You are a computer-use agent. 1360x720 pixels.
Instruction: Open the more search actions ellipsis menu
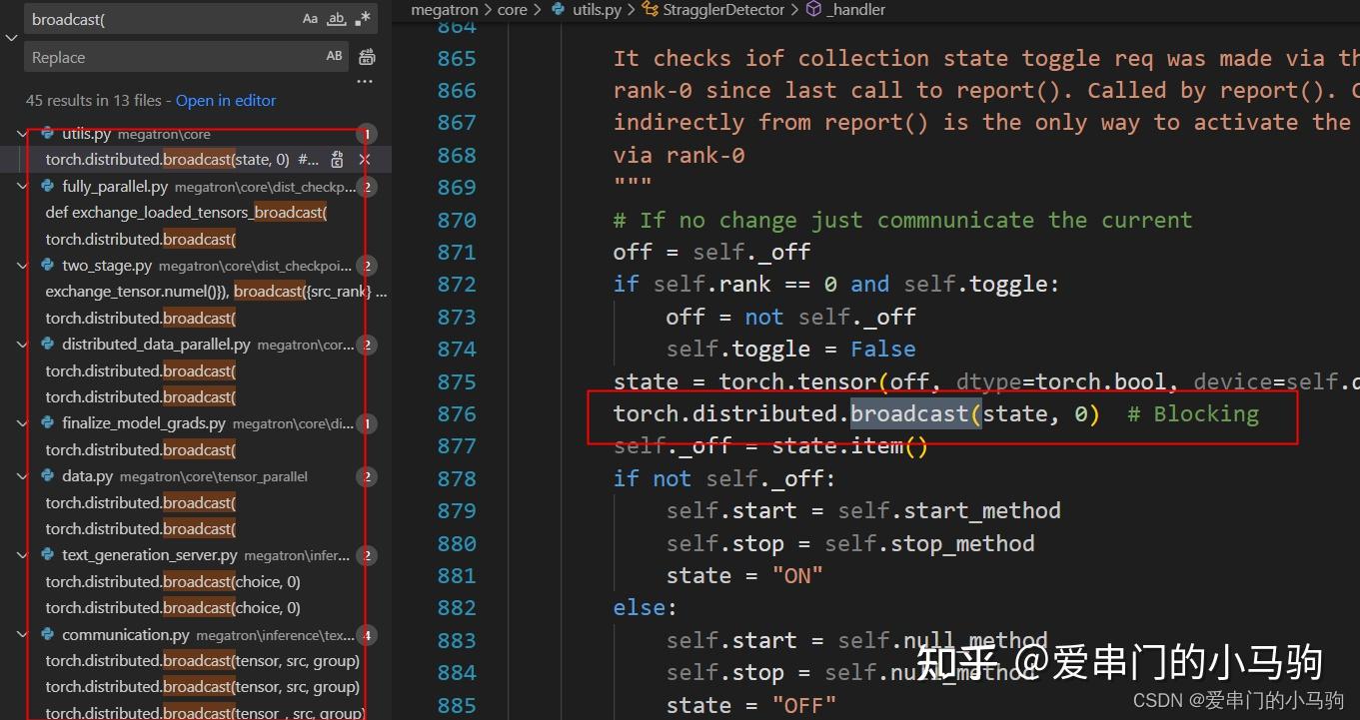364,80
